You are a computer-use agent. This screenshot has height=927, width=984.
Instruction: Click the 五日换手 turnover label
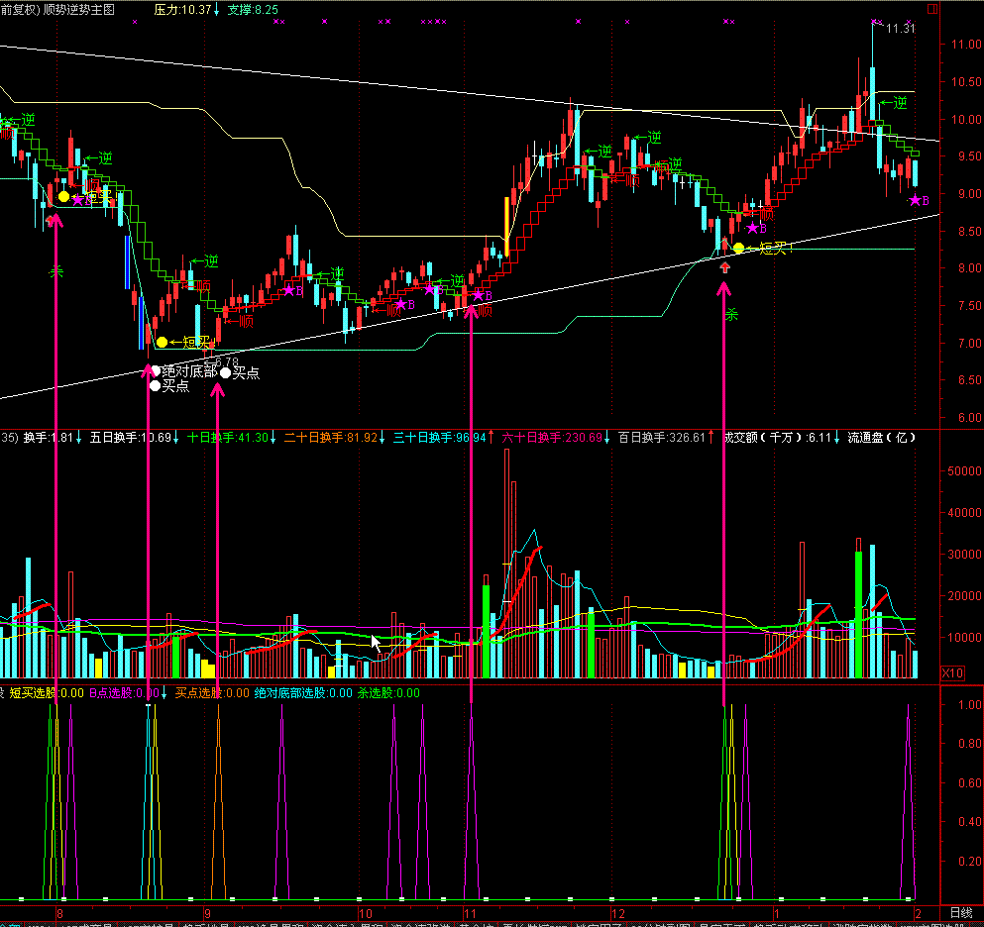(x=131, y=437)
